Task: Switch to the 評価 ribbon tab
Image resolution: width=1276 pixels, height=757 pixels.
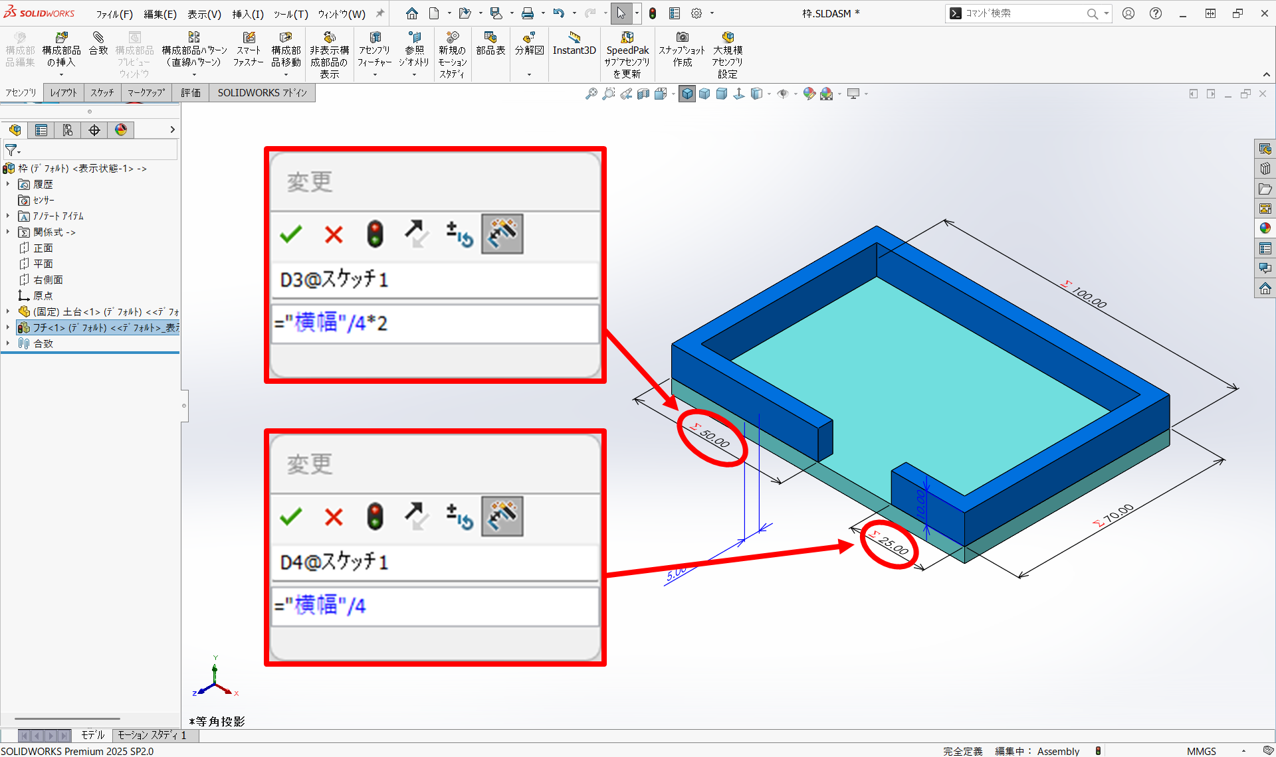Action: click(x=191, y=93)
